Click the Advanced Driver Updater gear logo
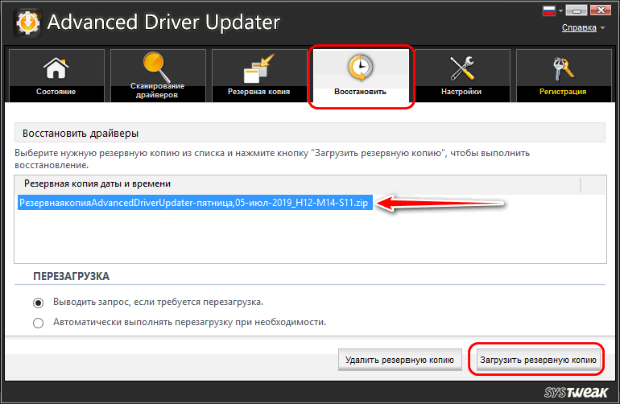The image size is (620, 404). click(27, 23)
